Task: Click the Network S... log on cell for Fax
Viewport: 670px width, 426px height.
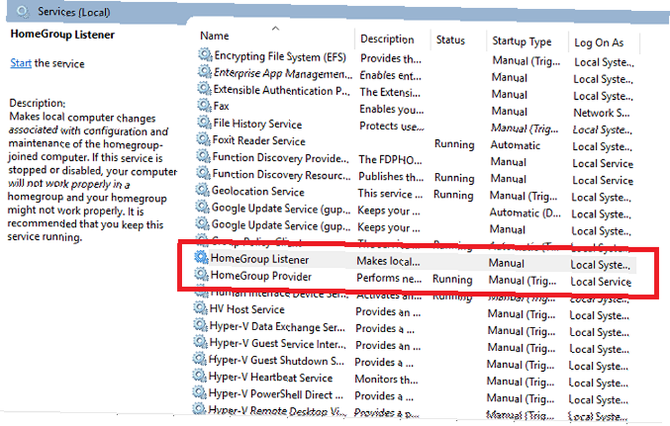Action: coord(601,113)
